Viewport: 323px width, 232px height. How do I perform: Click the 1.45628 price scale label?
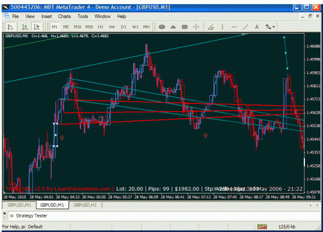(313, 113)
